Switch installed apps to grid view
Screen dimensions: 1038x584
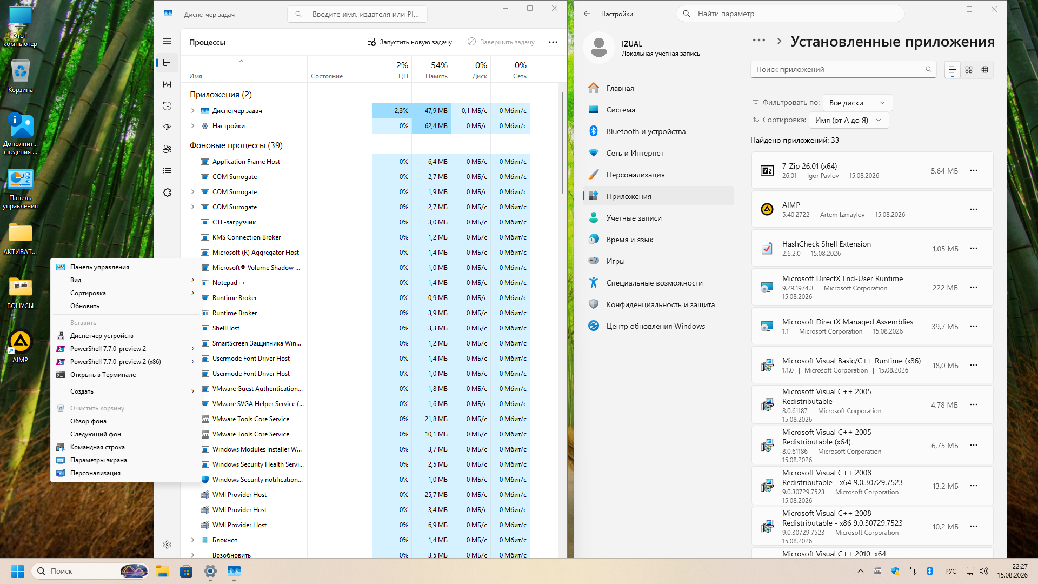[x=969, y=70]
